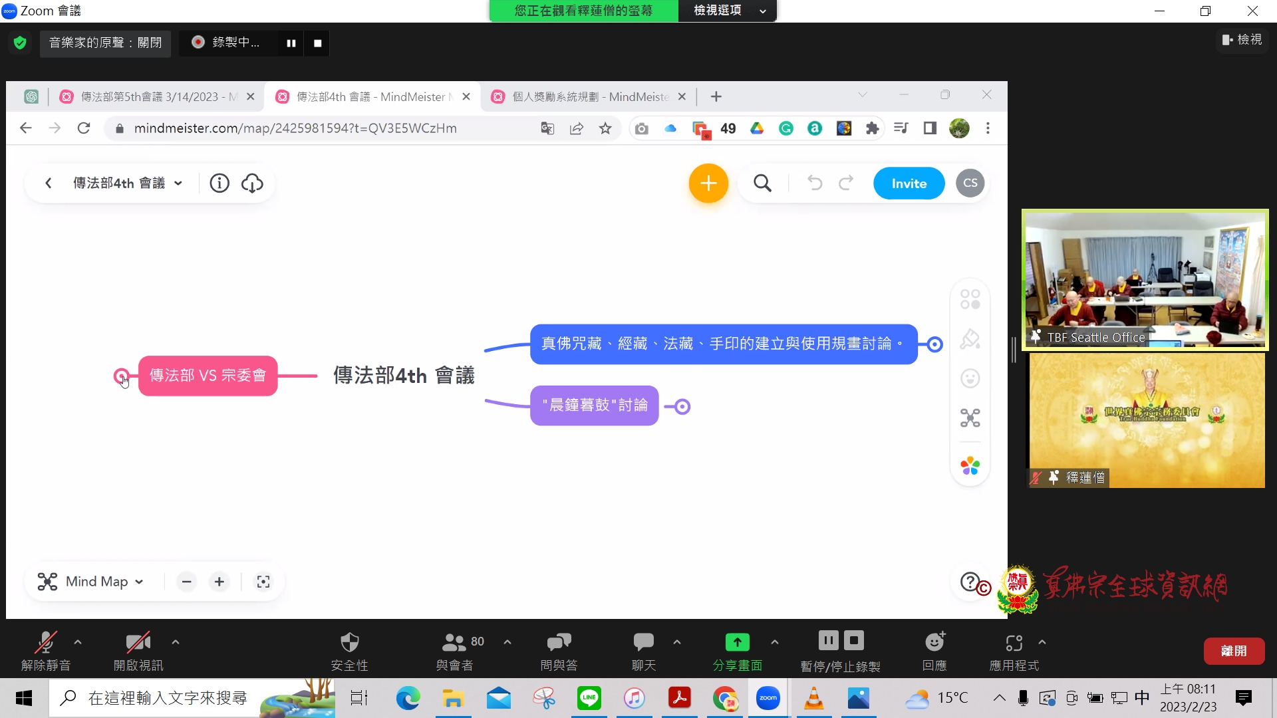Select the TBF Seattle Office video thumbnail
Screen dimensions: 1277x718
point(1145,279)
